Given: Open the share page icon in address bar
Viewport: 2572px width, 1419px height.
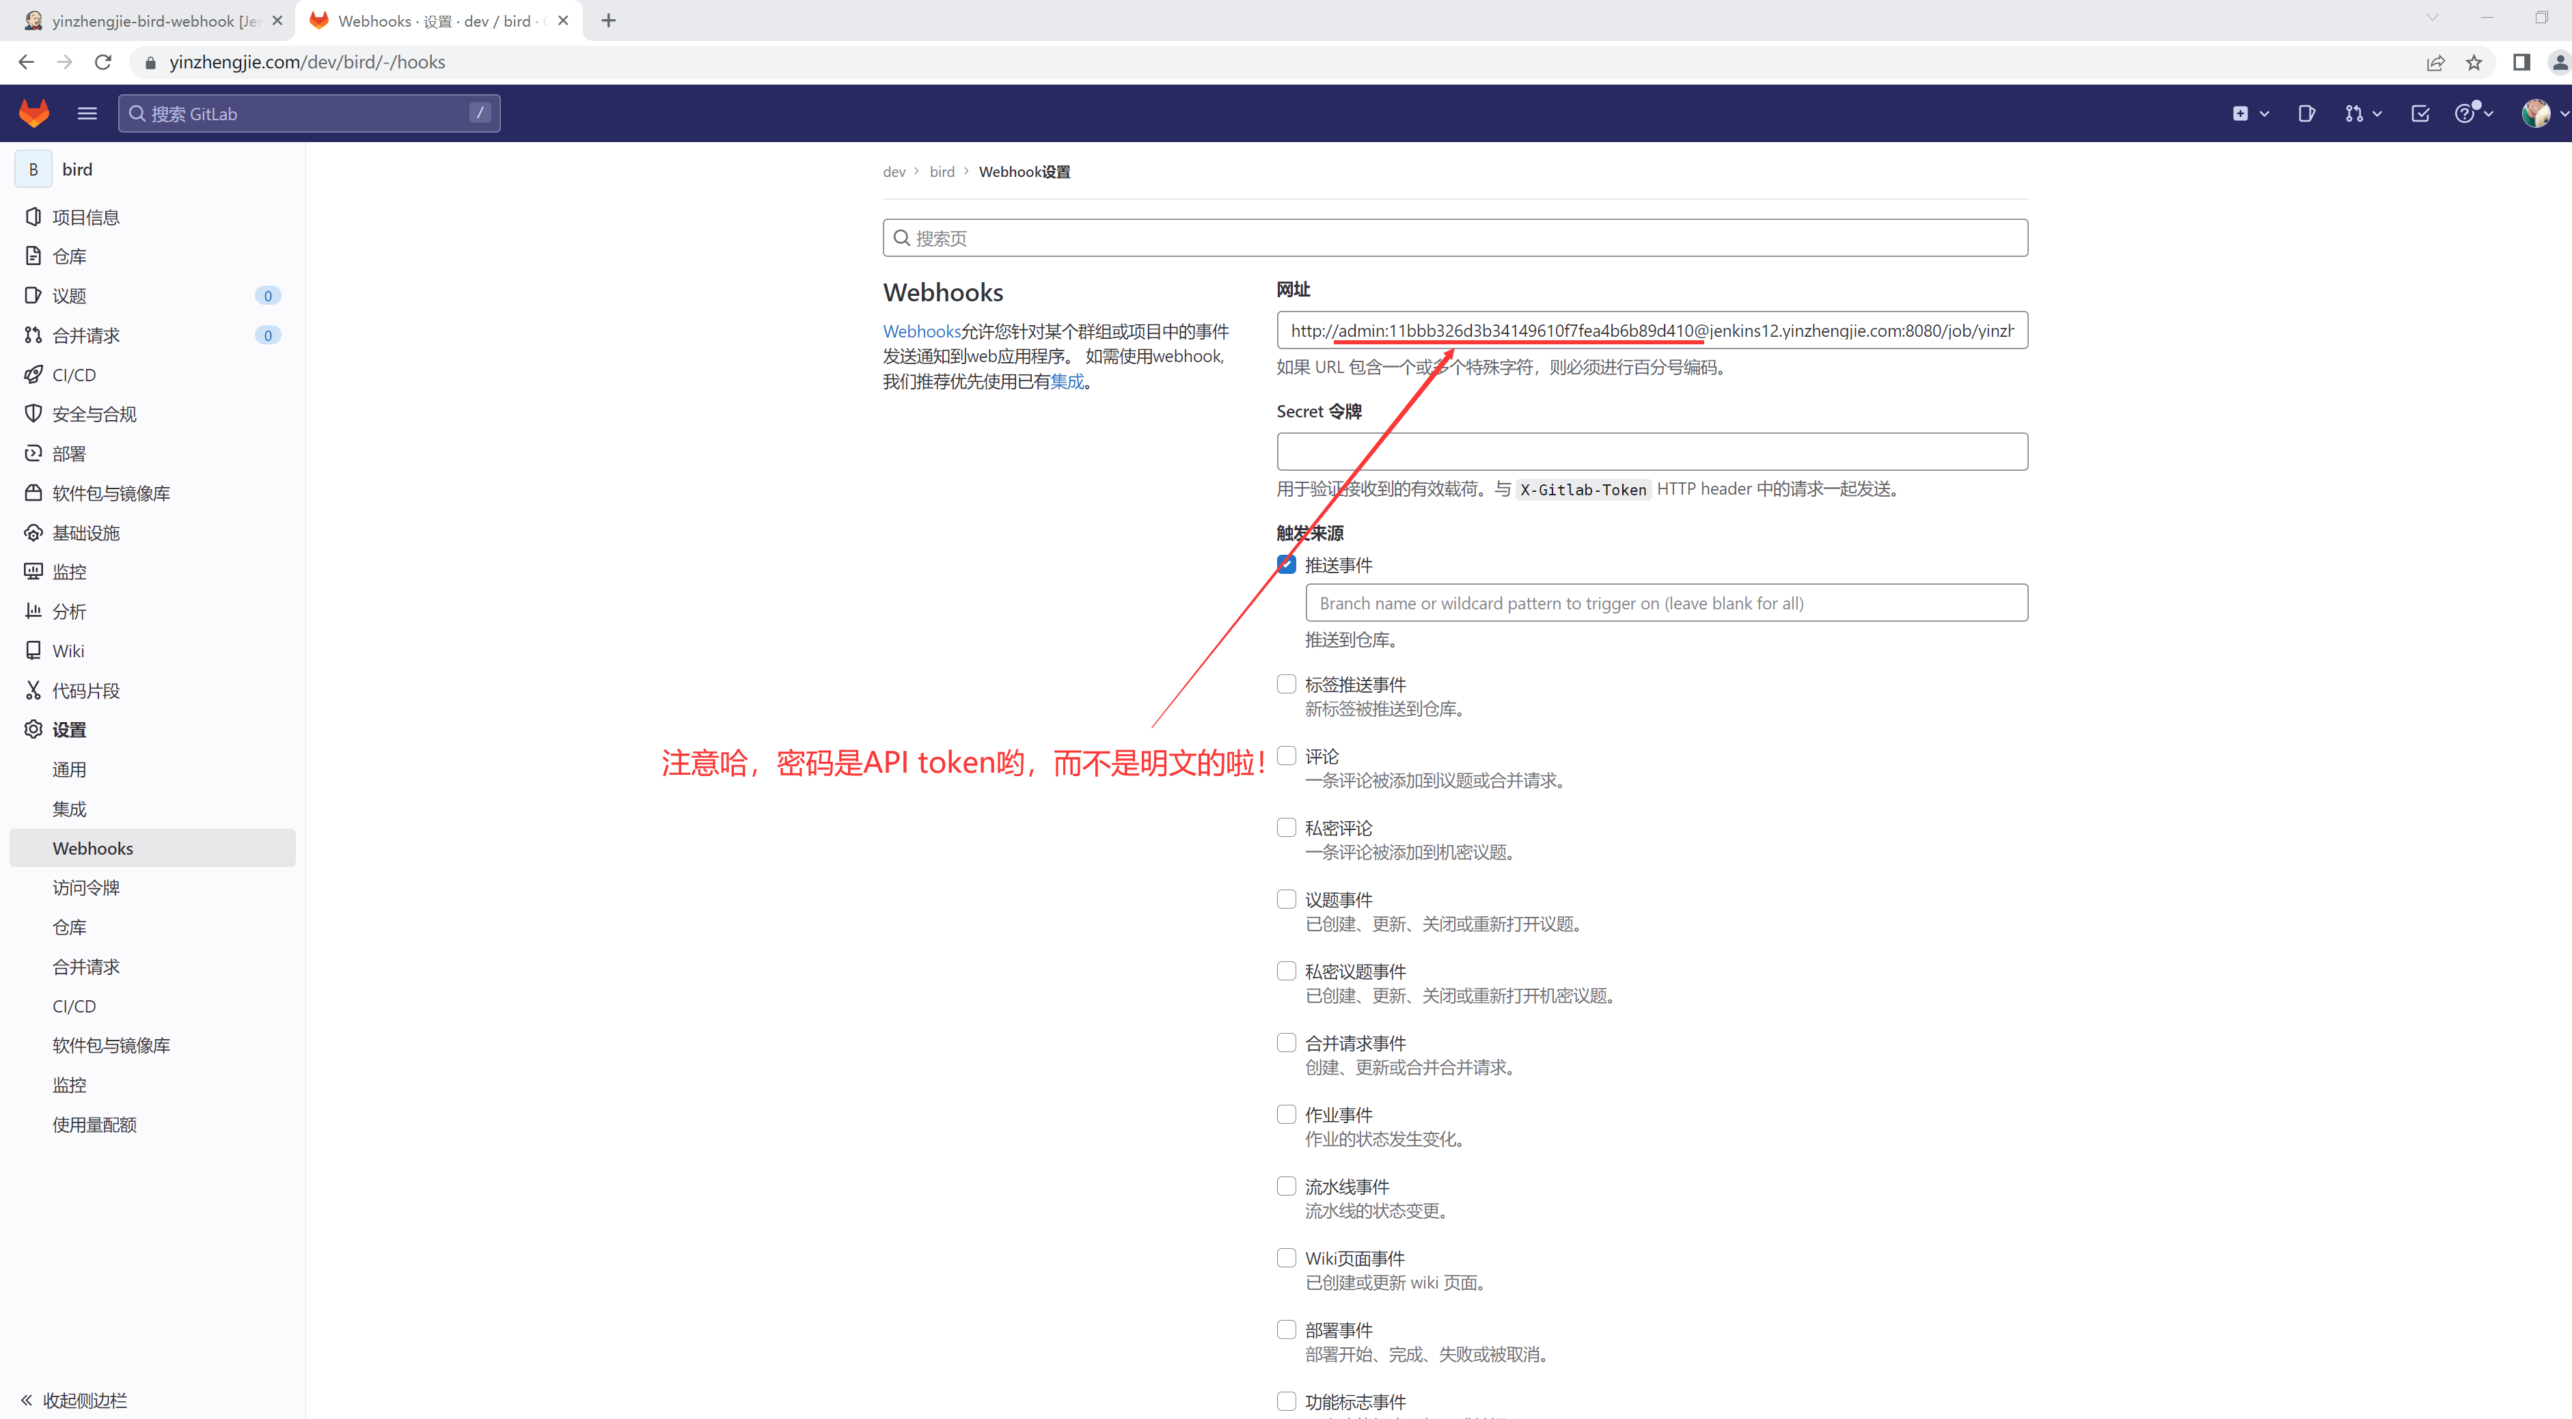Looking at the screenshot, I should coord(2435,62).
